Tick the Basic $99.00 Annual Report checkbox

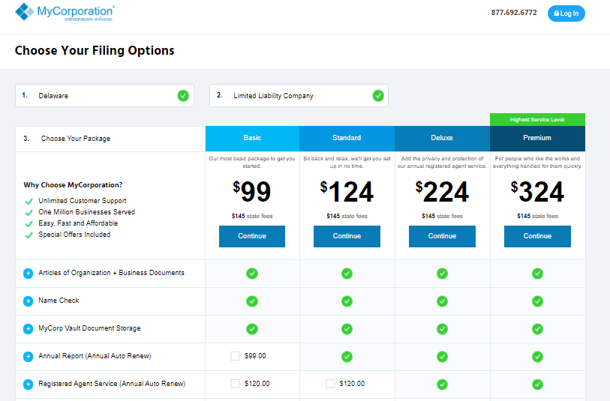coord(235,356)
